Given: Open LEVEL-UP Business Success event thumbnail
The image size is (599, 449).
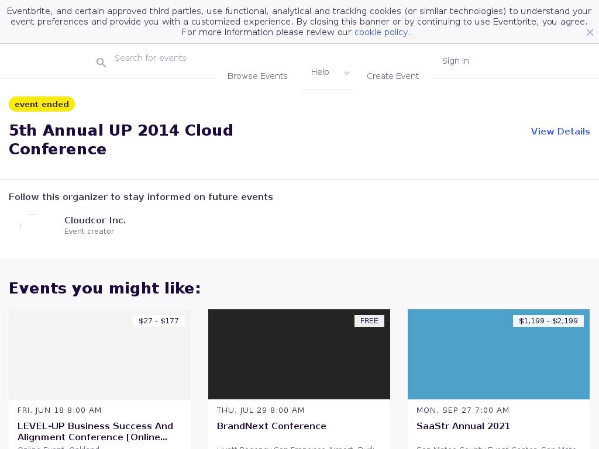Looking at the screenshot, I should [x=99, y=354].
